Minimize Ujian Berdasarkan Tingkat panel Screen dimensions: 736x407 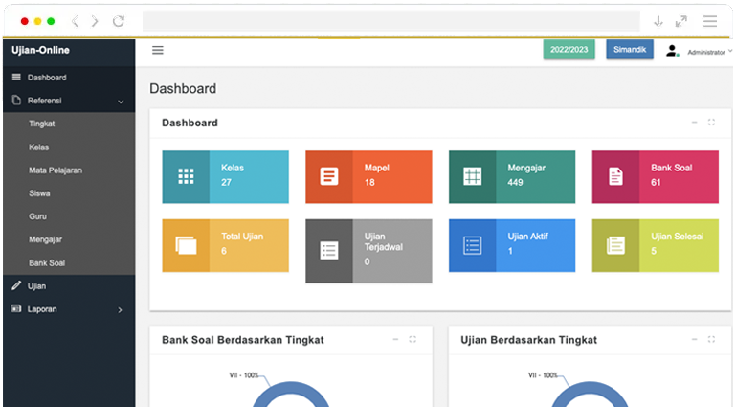click(694, 339)
